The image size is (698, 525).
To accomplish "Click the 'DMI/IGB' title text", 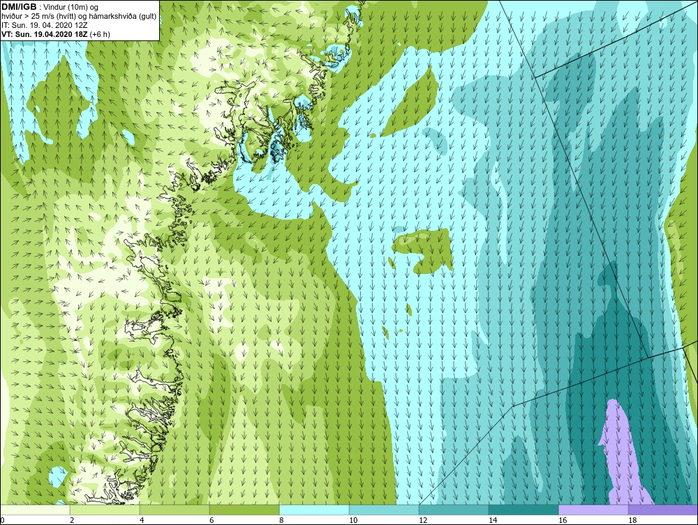I will [x=19, y=7].
